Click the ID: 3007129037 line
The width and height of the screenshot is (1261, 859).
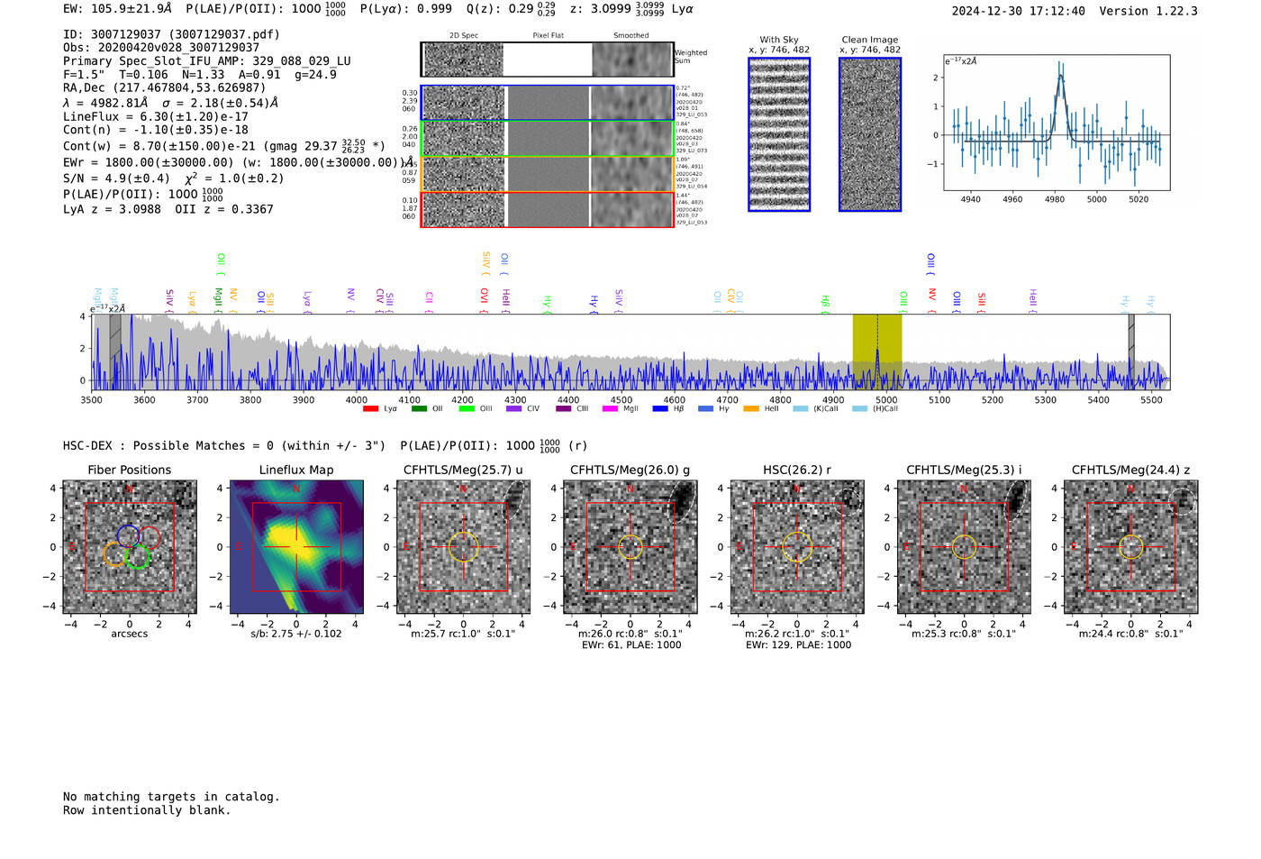(x=171, y=34)
